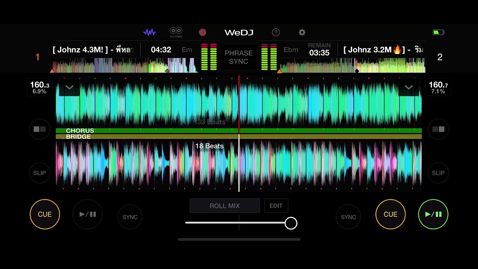Expand deck 2 chevron dropdown
478x269 pixels.
[409, 88]
